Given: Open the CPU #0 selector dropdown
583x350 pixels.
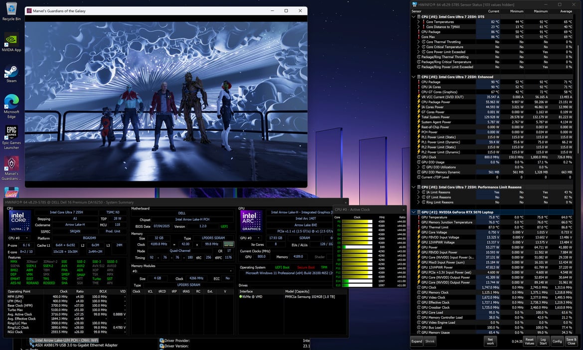Looking at the screenshot, I should [20, 238].
